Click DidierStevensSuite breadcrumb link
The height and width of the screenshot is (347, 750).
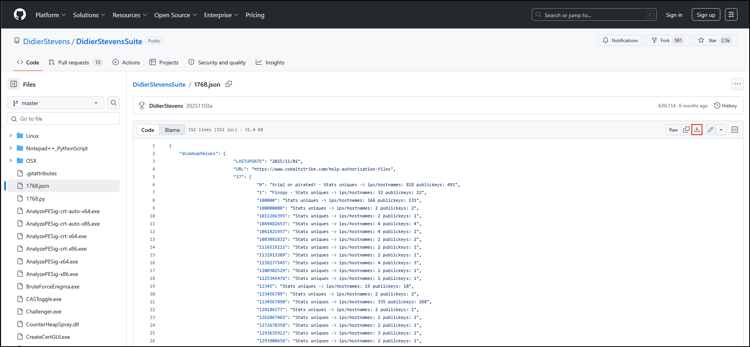point(159,84)
